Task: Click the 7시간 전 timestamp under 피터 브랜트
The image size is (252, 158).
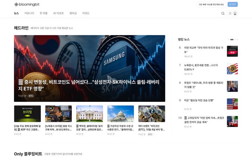Action: coord(142,134)
